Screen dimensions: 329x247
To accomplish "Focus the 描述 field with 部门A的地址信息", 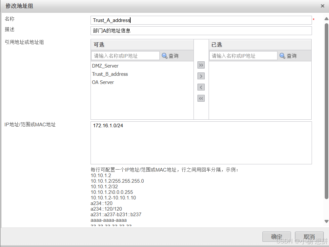I will (201, 31).
